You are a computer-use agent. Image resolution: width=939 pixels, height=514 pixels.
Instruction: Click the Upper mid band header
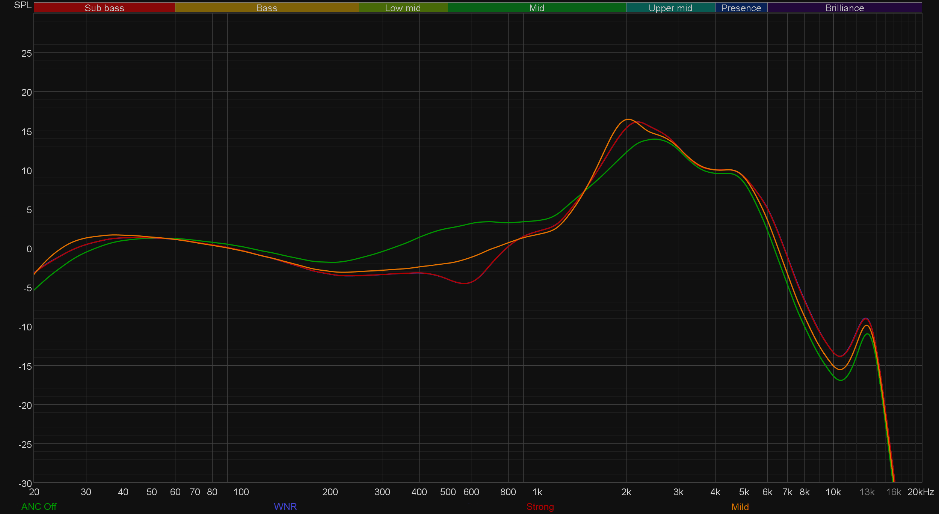point(670,8)
